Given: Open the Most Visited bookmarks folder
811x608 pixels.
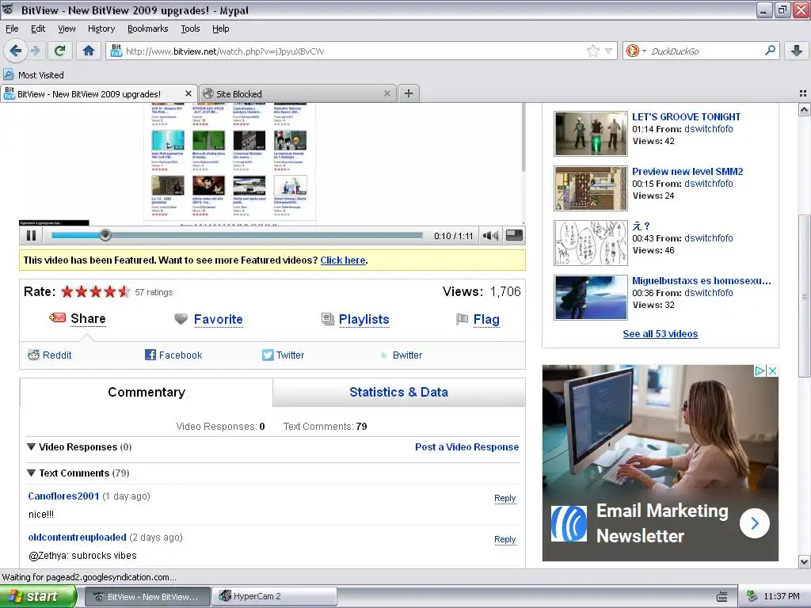Looking at the screenshot, I should point(34,75).
